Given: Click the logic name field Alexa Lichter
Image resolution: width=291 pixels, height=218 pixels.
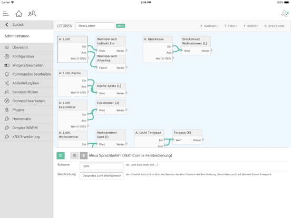Looking at the screenshot, I should point(95,26).
